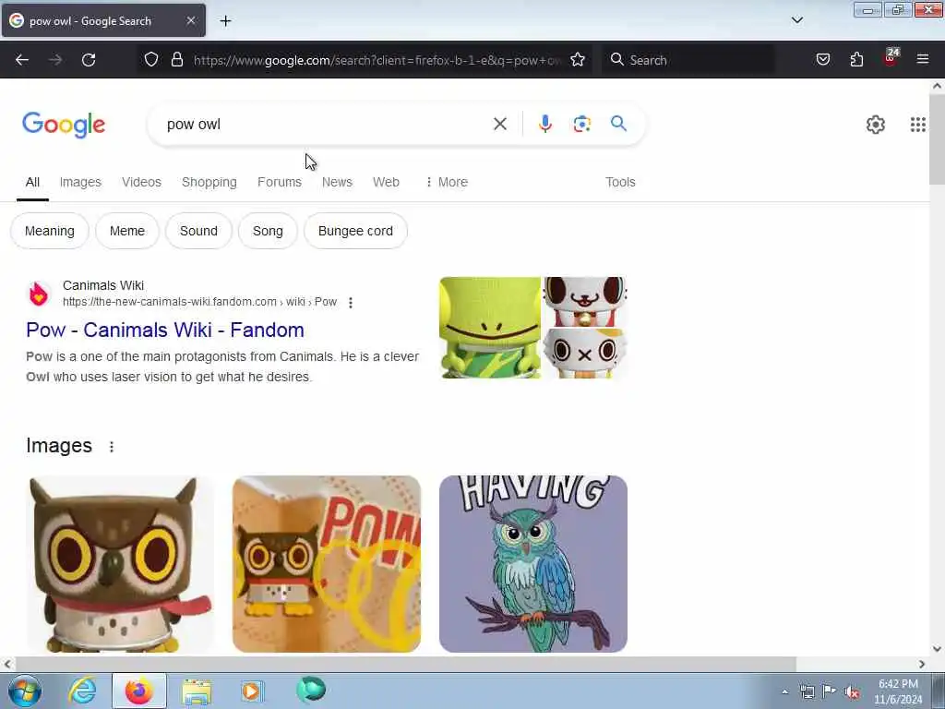This screenshot has height=709, width=945.
Task: Open extension icon with 24 badge
Action: [891, 58]
